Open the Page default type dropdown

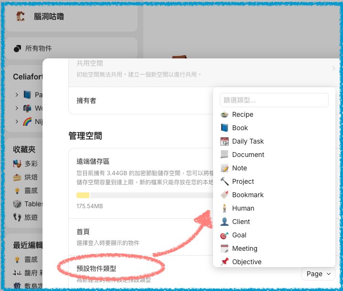(318, 274)
